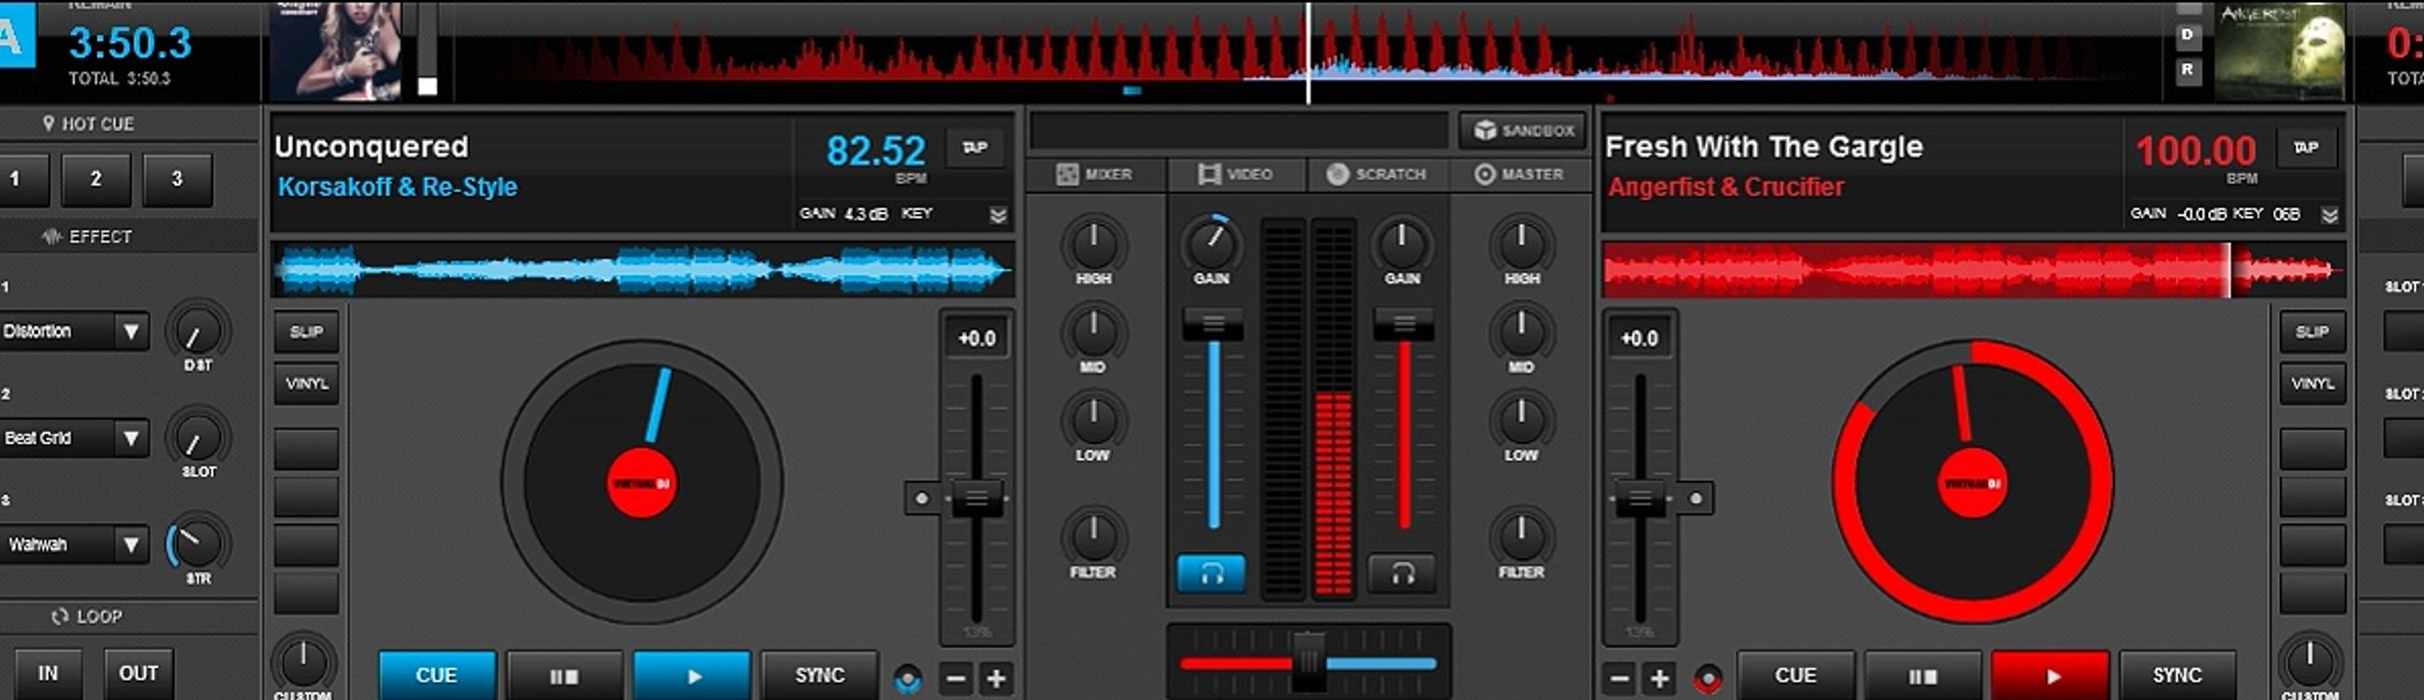Toggle right pitch slider center lock dot
The height and width of the screenshot is (700, 2424).
1695,499
